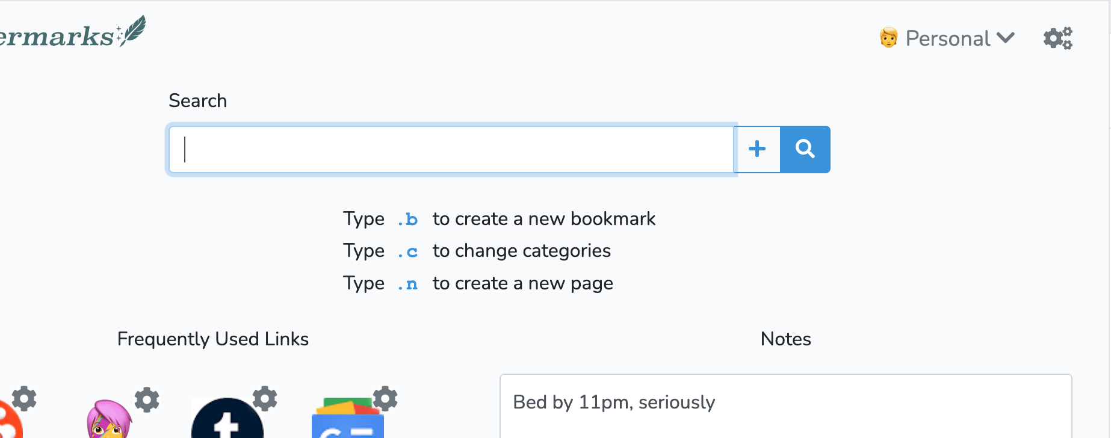Open settings via the top-right gears icon
The width and height of the screenshot is (1111, 438).
[1057, 39]
